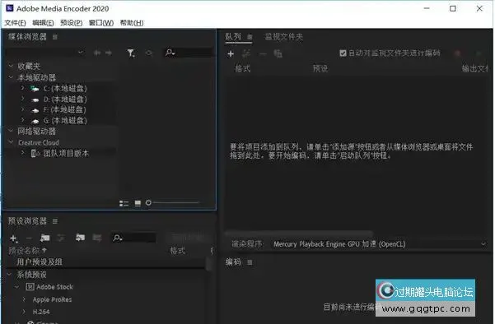Image resolution: width=495 pixels, height=324 pixels.
Task: Click the import presets icon
Action: pyautogui.click(x=80, y=238)
